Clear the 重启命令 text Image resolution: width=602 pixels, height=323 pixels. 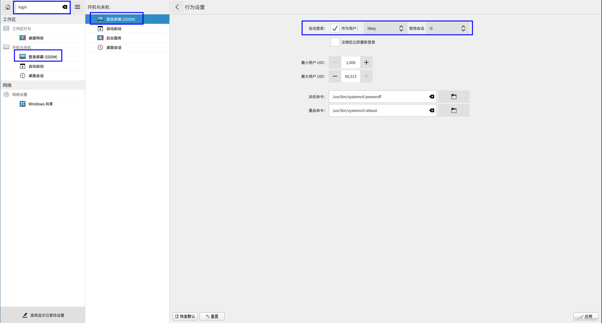[x=432, y=110]
